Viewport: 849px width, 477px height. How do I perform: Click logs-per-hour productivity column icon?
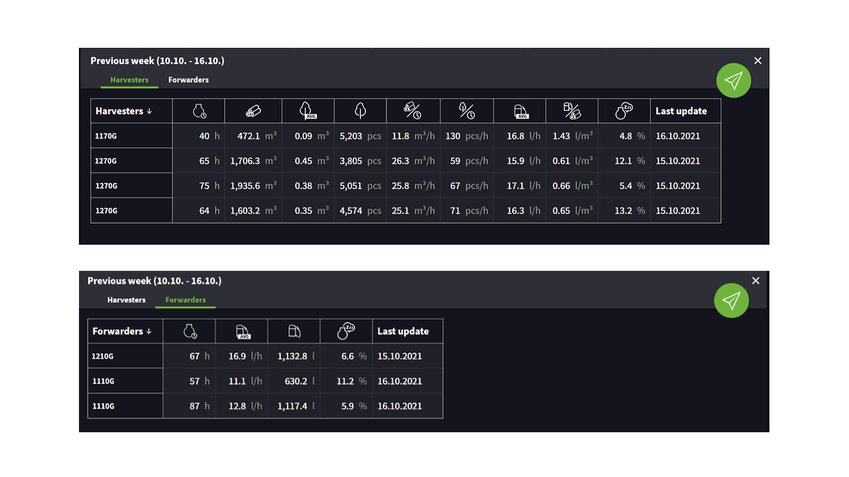(413, 111)
